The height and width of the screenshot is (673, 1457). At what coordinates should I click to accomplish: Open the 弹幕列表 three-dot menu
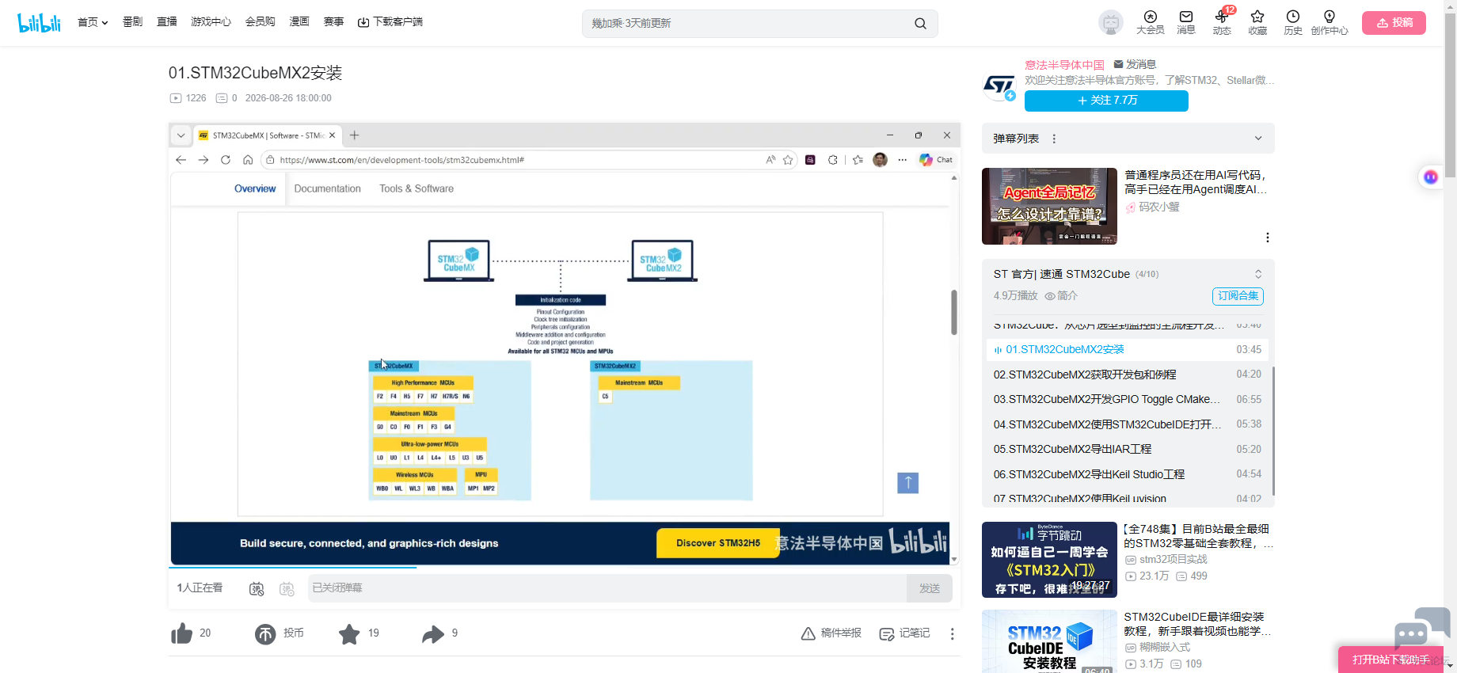(x=1054, y=139)
